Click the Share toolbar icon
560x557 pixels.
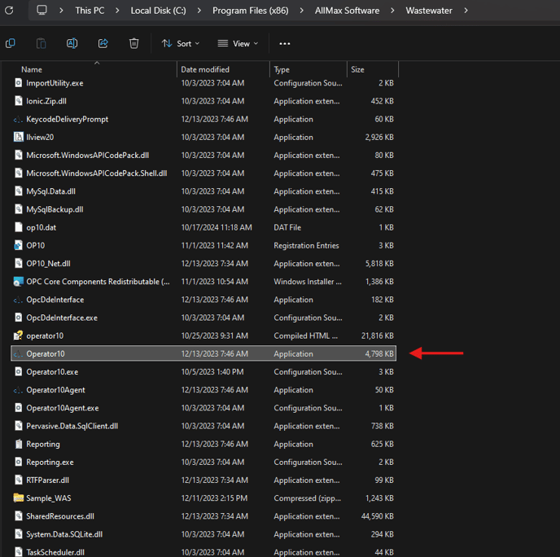103,43
